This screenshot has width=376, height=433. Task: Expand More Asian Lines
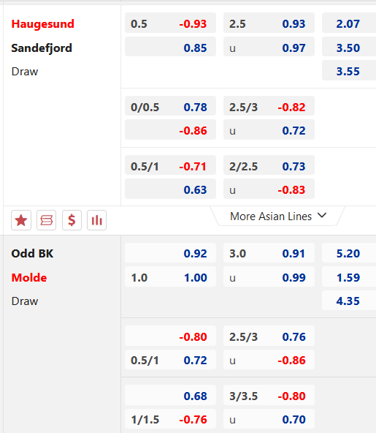(x=278, y=217)
